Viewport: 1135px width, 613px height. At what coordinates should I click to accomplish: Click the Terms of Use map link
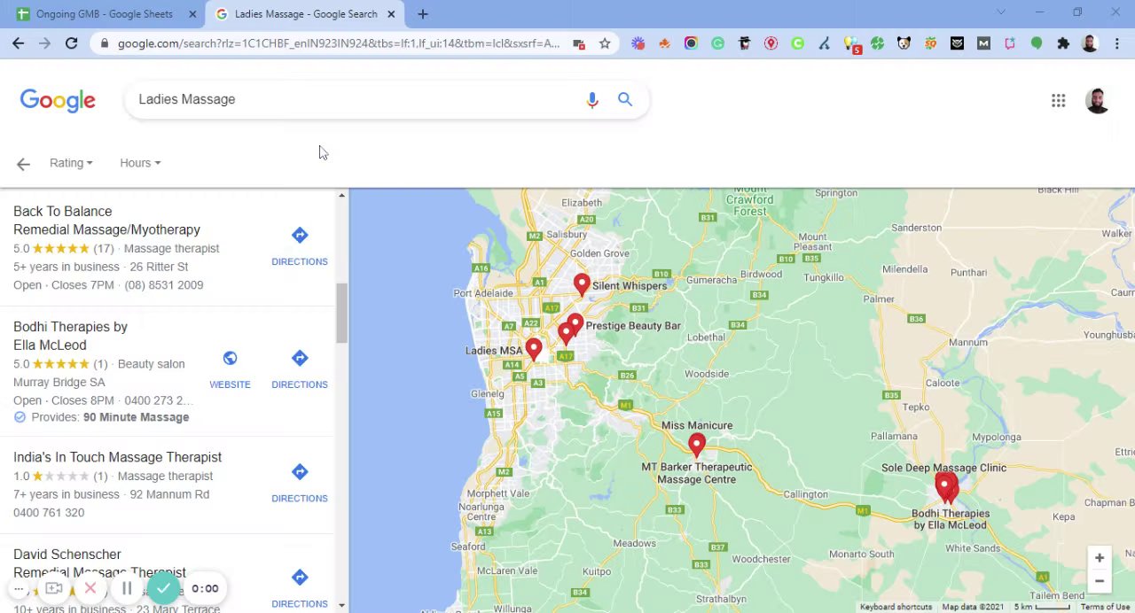(1105, 607)
